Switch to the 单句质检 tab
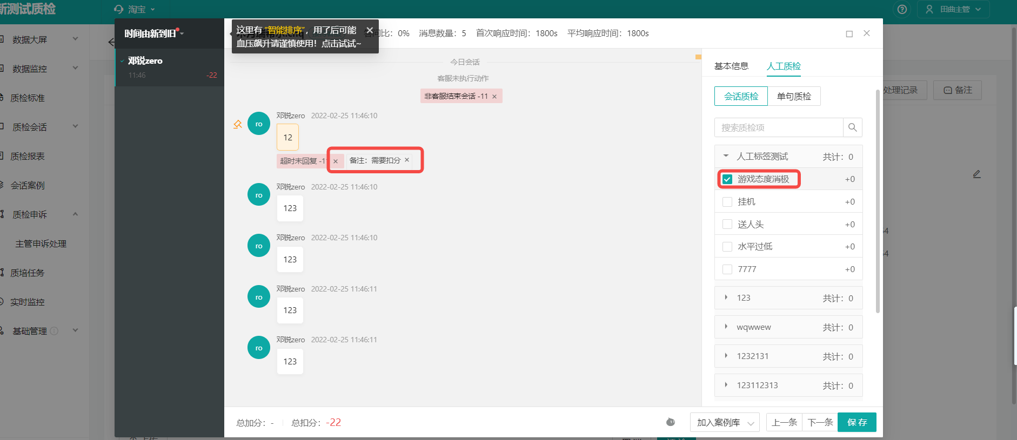This screenshot has width=1017, height=440. point(794,96)
